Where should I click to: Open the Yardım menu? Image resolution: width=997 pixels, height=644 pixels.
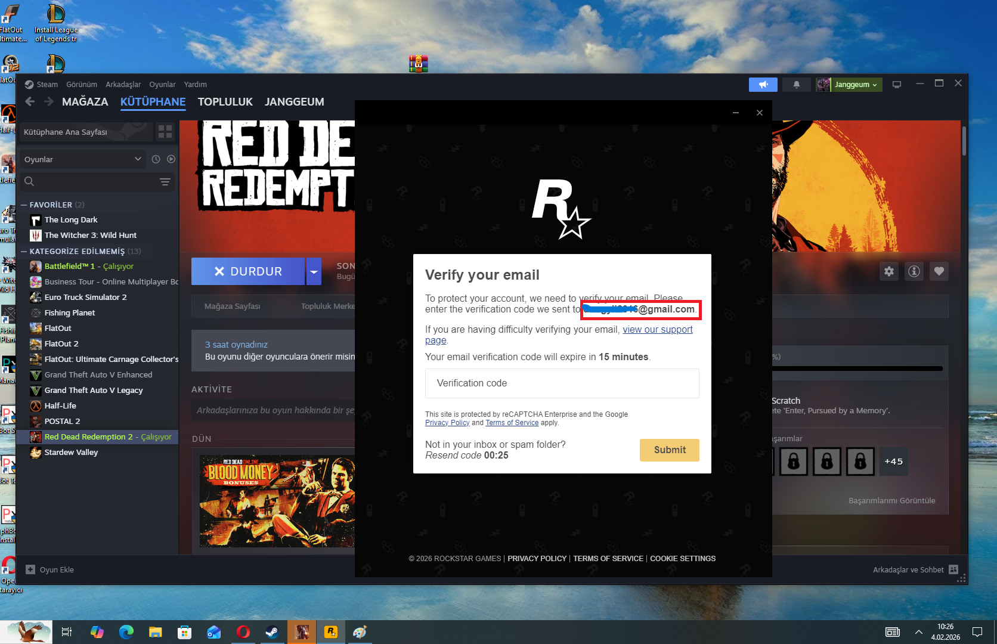[x=196, y=85]
